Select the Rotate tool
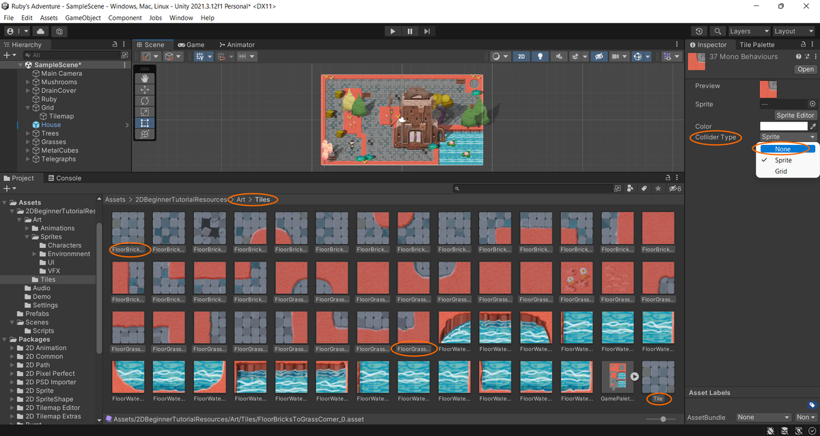The width and height of the screenshot is (820, 436). (145, 101)
